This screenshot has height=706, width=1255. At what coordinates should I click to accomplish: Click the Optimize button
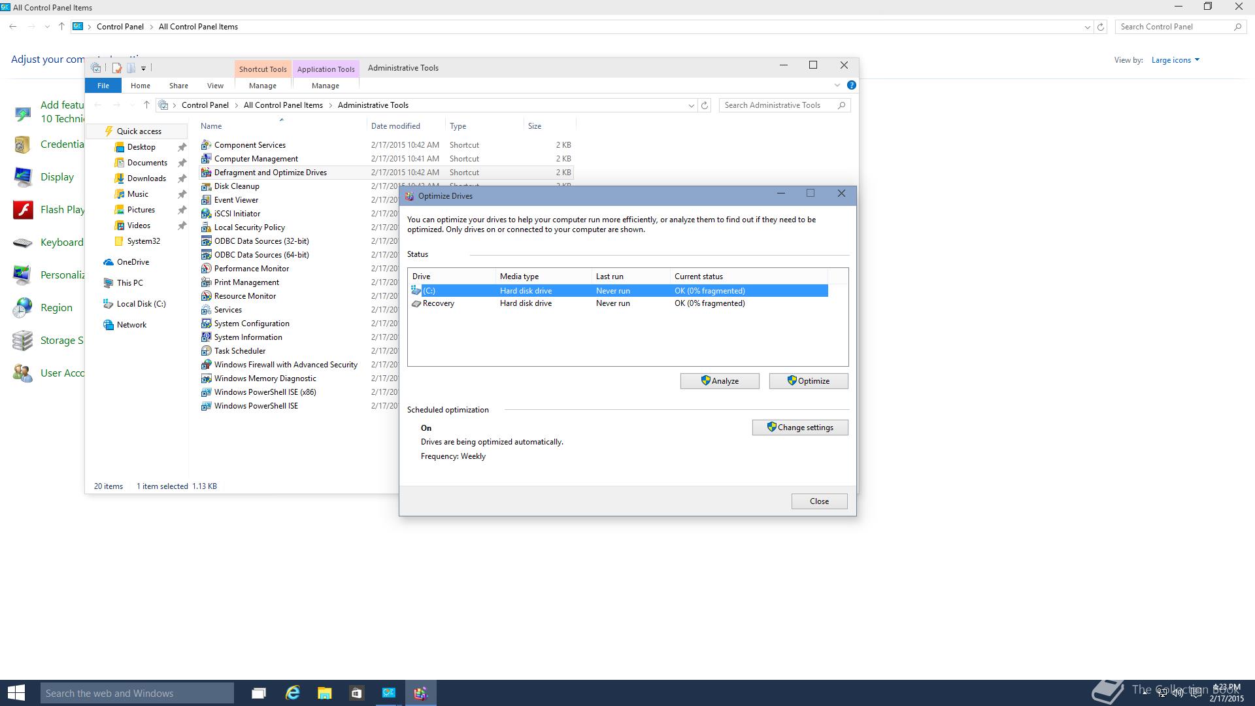coord(809,381)
